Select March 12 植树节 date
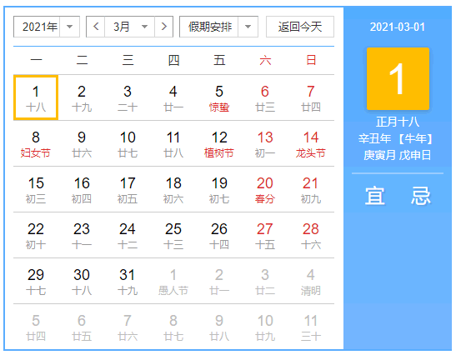Viewport: 456px width, 355px height. (x=219, y=143)
